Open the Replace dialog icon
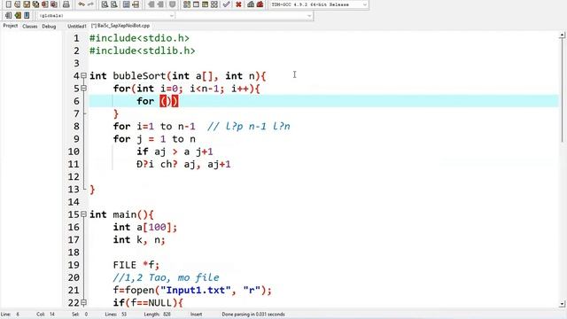This screenshot has height=319, width=567. (x=114, y=4)
